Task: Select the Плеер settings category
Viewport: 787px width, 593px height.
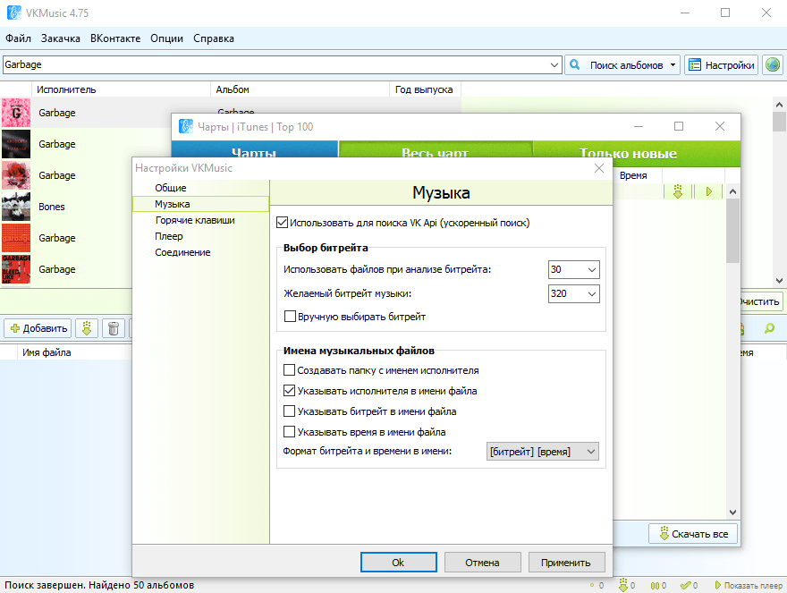Action: 200,236
